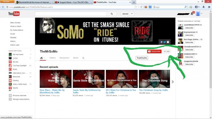This screenshot has width=212, height=119.
Task: Open the About channel tab
Action: click(x=76, y=58)
